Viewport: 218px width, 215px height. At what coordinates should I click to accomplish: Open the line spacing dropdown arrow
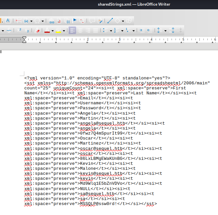tap(165, 31)
